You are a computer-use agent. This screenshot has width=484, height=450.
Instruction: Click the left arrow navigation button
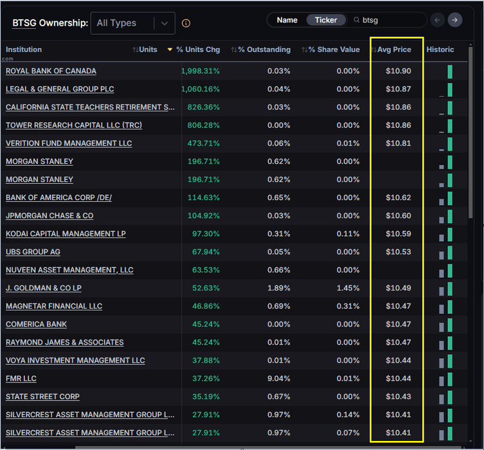click(438, 20)
